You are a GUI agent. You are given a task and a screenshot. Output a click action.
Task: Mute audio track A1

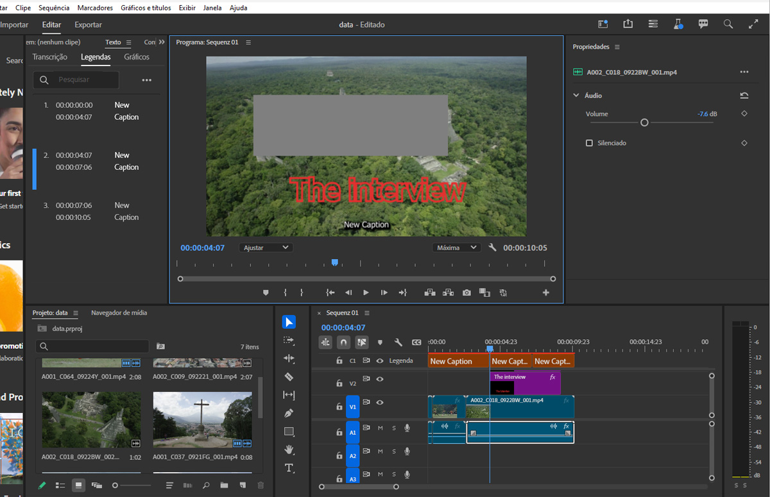(381, 428)
